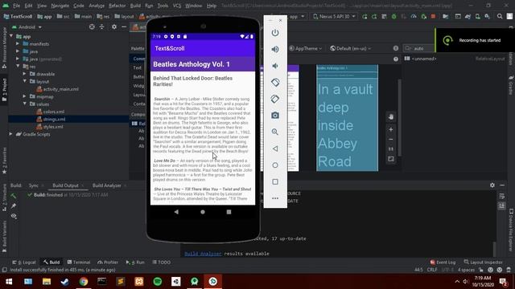Rotate emulator left using rotate icon
Viewport: 515px width, 289px height.
pos(275,82)
